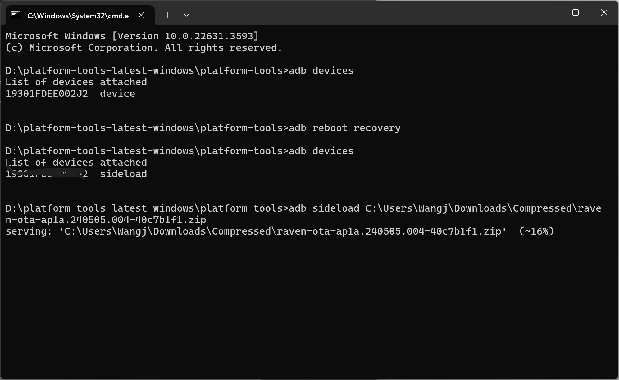Viewport: 619px width, 380px height.
Task: Click the "serving:" label in the output
Action: click(29, 231)
